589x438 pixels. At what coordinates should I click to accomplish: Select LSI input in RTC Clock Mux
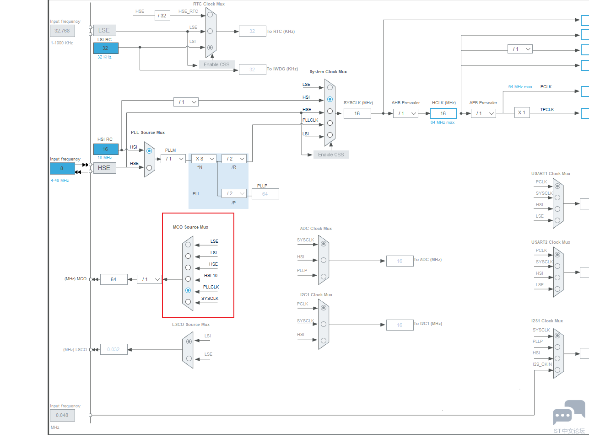click(210, 48)
